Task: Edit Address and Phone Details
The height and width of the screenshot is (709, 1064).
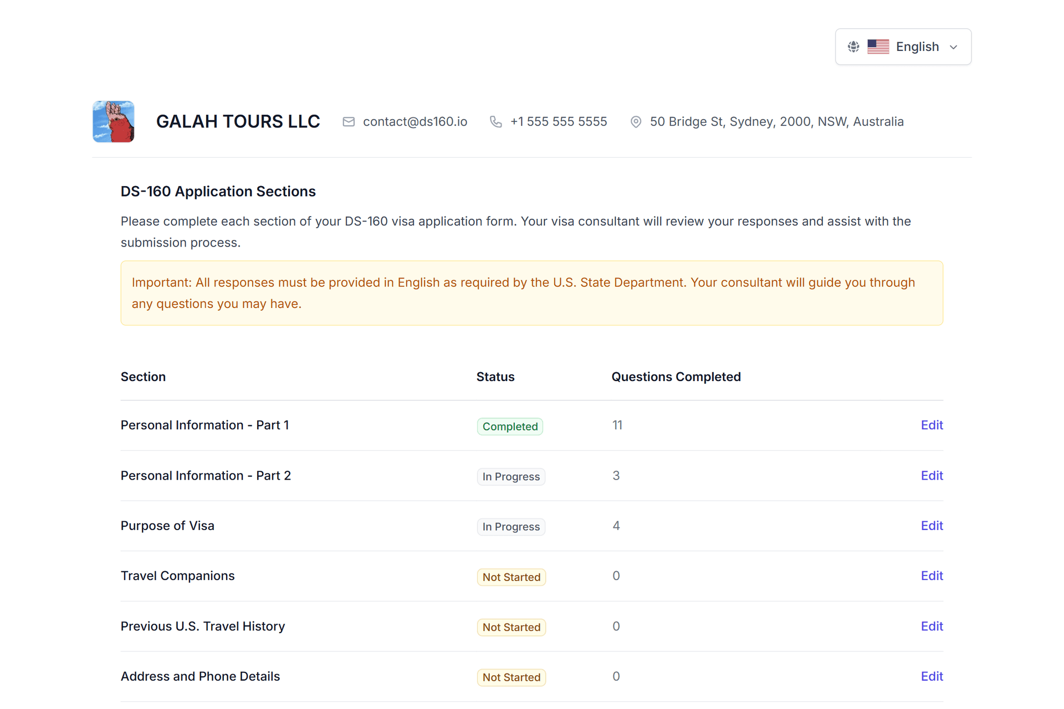Action: click(x=932, y=676)
